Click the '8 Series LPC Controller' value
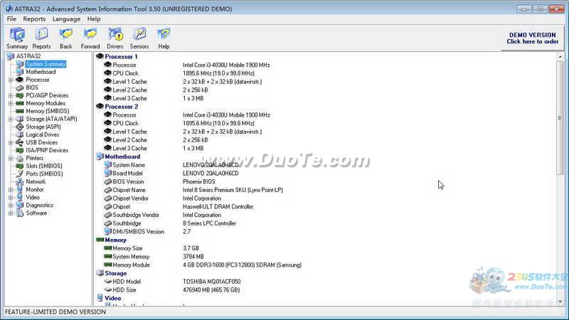Screen dimensions: 569x320 click(x=209, y=223)
